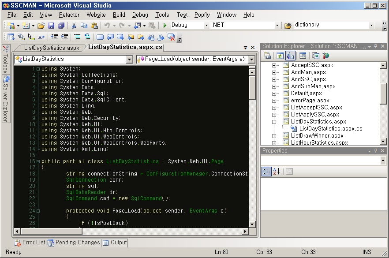This screenshot has width=389, height=258.
Task: Open the Website menu
Action: click(x=96, y=15)
